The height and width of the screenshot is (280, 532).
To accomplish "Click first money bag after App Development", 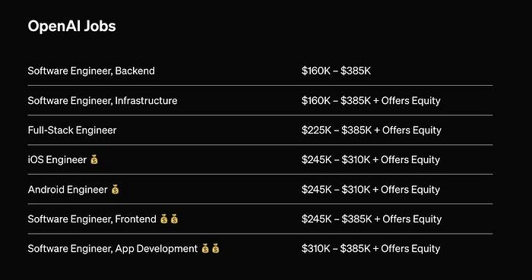I will point(205,249).
